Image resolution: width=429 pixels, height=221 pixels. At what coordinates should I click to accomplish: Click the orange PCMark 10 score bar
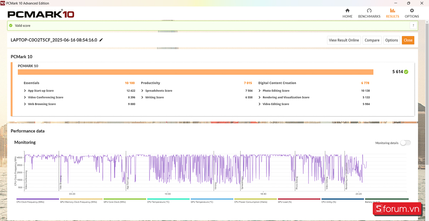pos(196,72)
